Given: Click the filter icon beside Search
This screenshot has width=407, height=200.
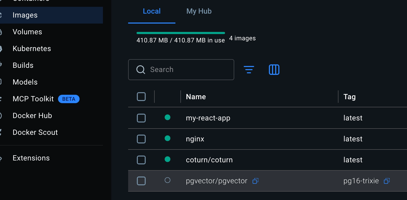Looking at the screenshot, I should (249, 70).
